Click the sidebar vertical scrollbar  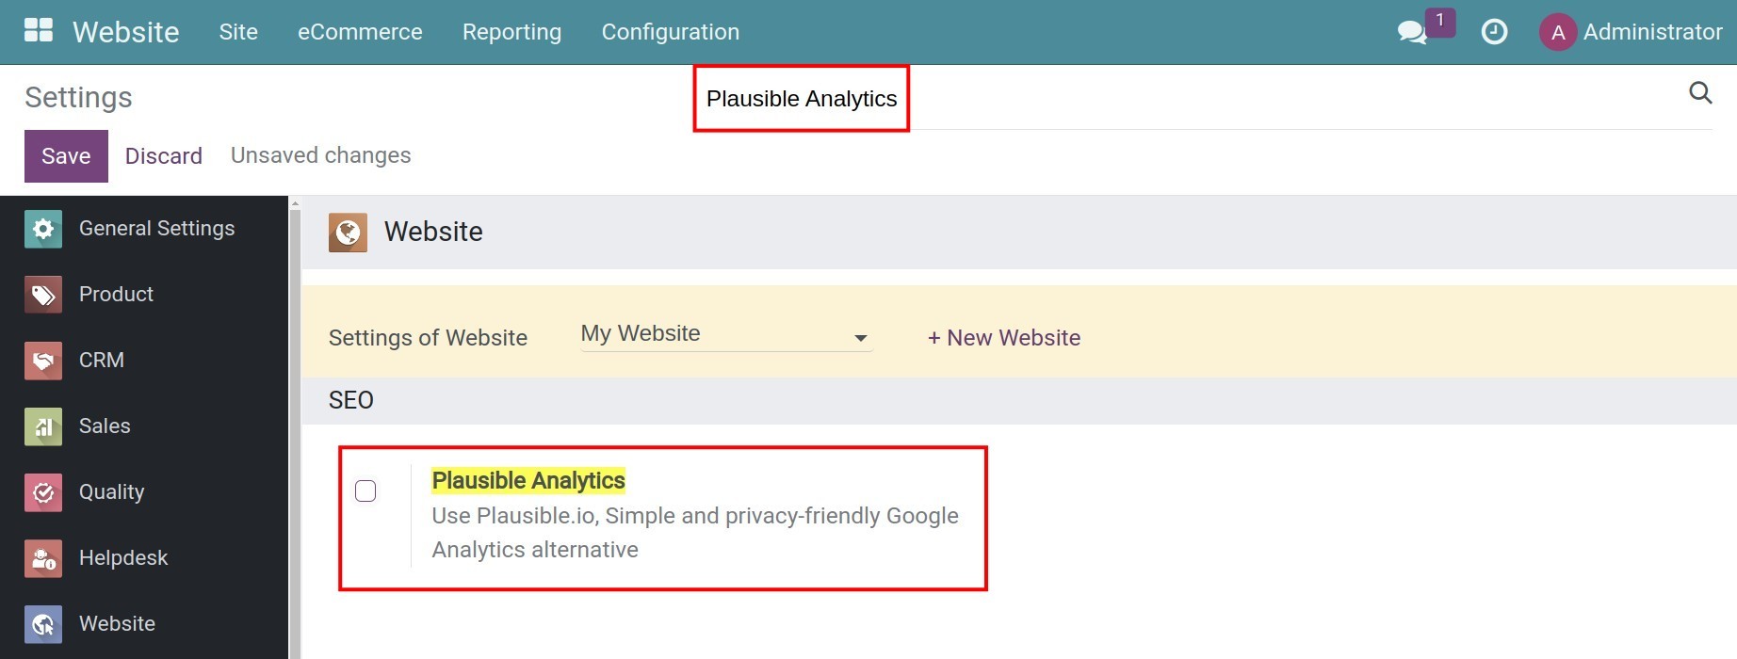pyautogui.click(x=295, y=433)
